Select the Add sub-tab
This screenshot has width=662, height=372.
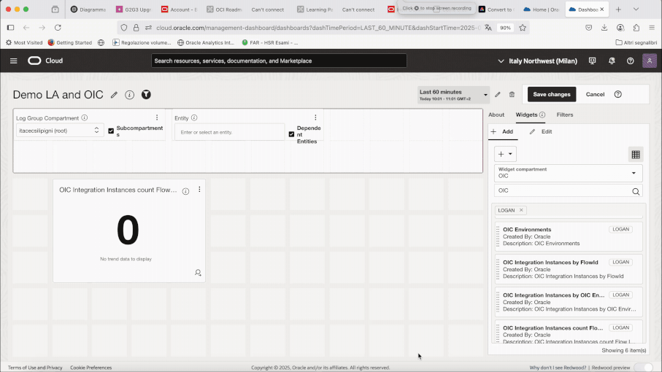click(502, 131)
